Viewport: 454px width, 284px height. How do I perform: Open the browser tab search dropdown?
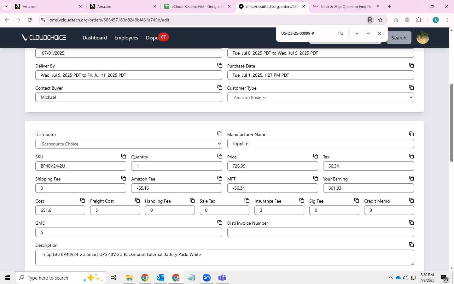(6, 6)
